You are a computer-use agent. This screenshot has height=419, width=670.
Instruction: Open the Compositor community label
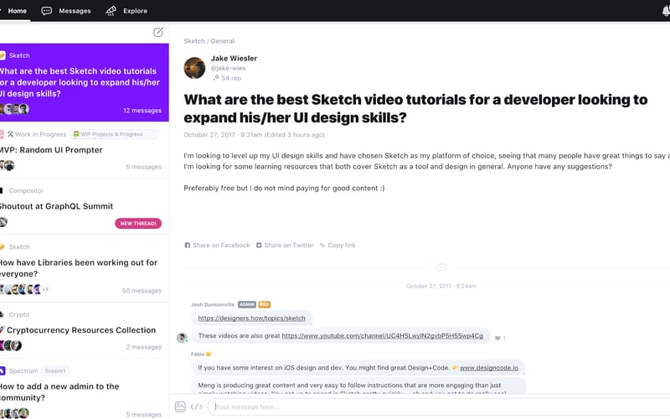(26, 191)
